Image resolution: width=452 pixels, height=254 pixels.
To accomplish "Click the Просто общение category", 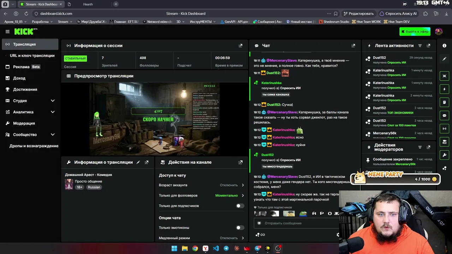I will (x=88, y=181).
